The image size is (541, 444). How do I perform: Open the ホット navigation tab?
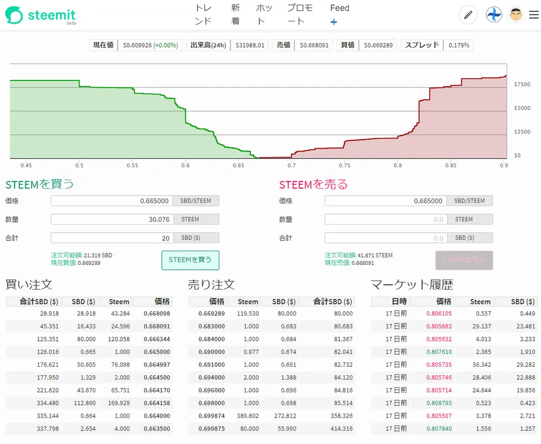[264, 15]
